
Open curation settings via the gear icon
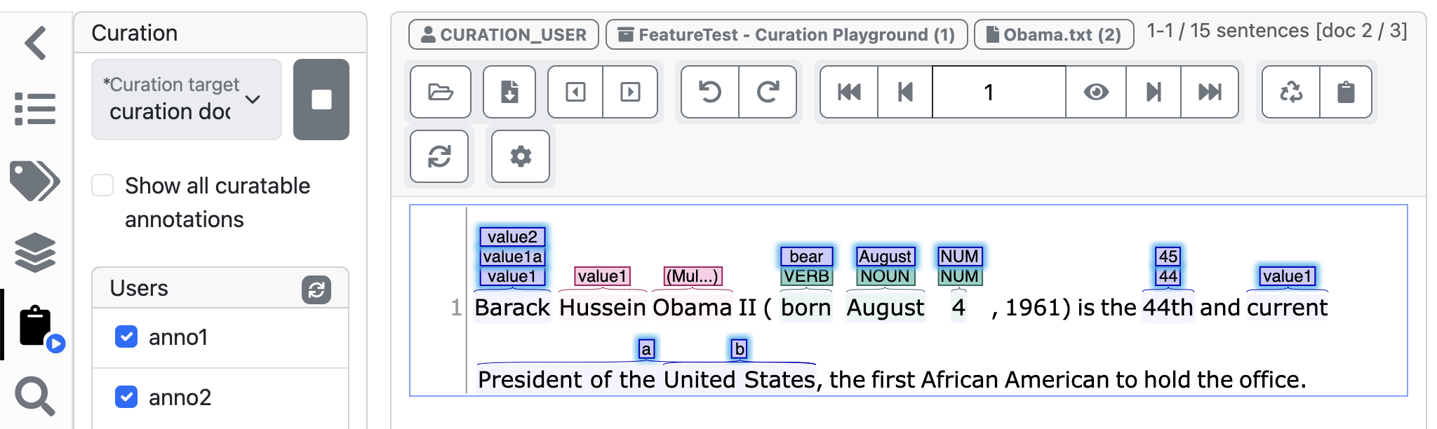tap(520, 156)
